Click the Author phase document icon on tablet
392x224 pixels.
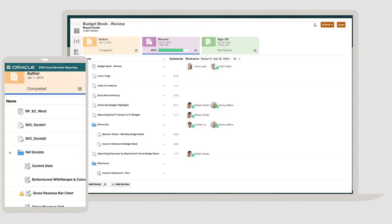(14, 77)
